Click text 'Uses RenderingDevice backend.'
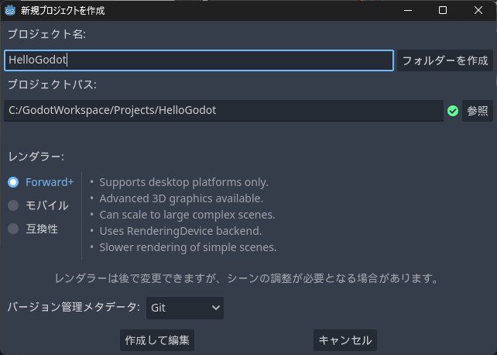 point(180,231)
